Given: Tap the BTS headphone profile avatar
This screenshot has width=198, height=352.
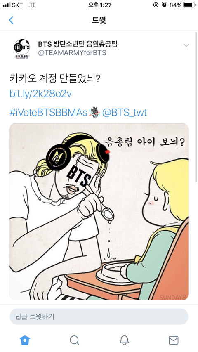Looking at the screenshot, I should point(22,49).
